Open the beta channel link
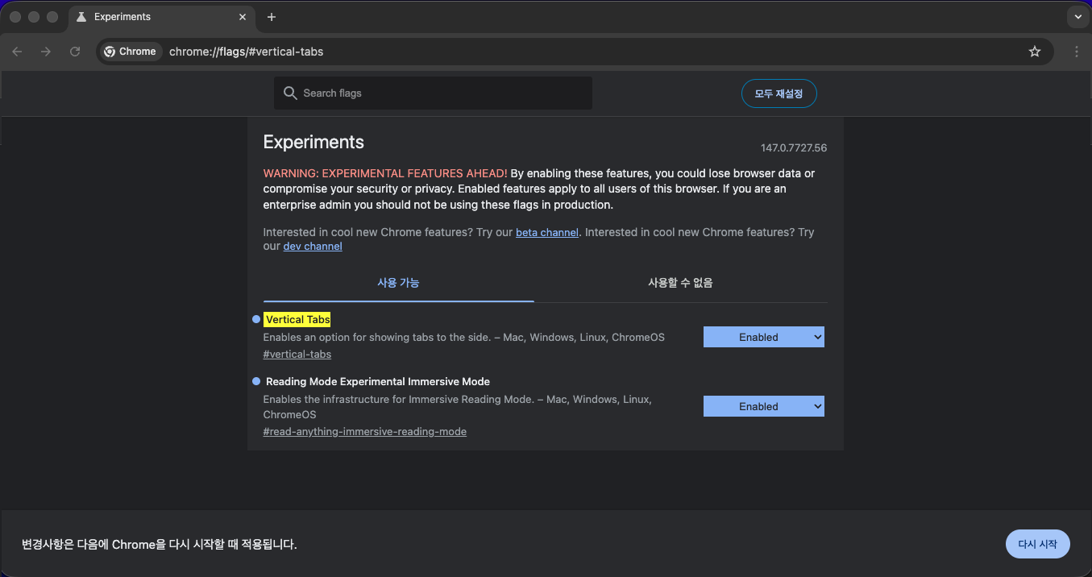The image size is (1092, 577). pyautogui.click(x=547, y=232)
